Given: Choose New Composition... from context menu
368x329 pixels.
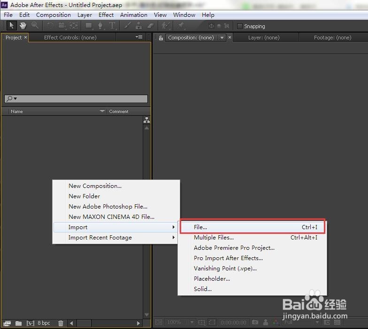Looking at the screenshot, I should 116,186.
